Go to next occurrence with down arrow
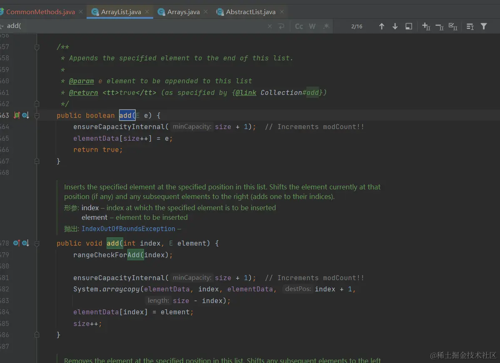500x363 pixels. tap(395, 26)
